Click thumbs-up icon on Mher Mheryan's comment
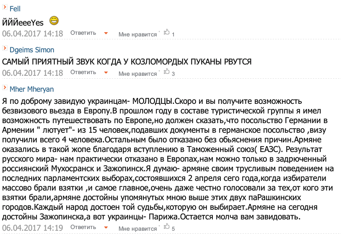 coord(166,227)
